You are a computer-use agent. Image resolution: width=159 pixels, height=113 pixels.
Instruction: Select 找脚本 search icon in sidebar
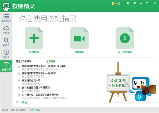pos(6,42)
